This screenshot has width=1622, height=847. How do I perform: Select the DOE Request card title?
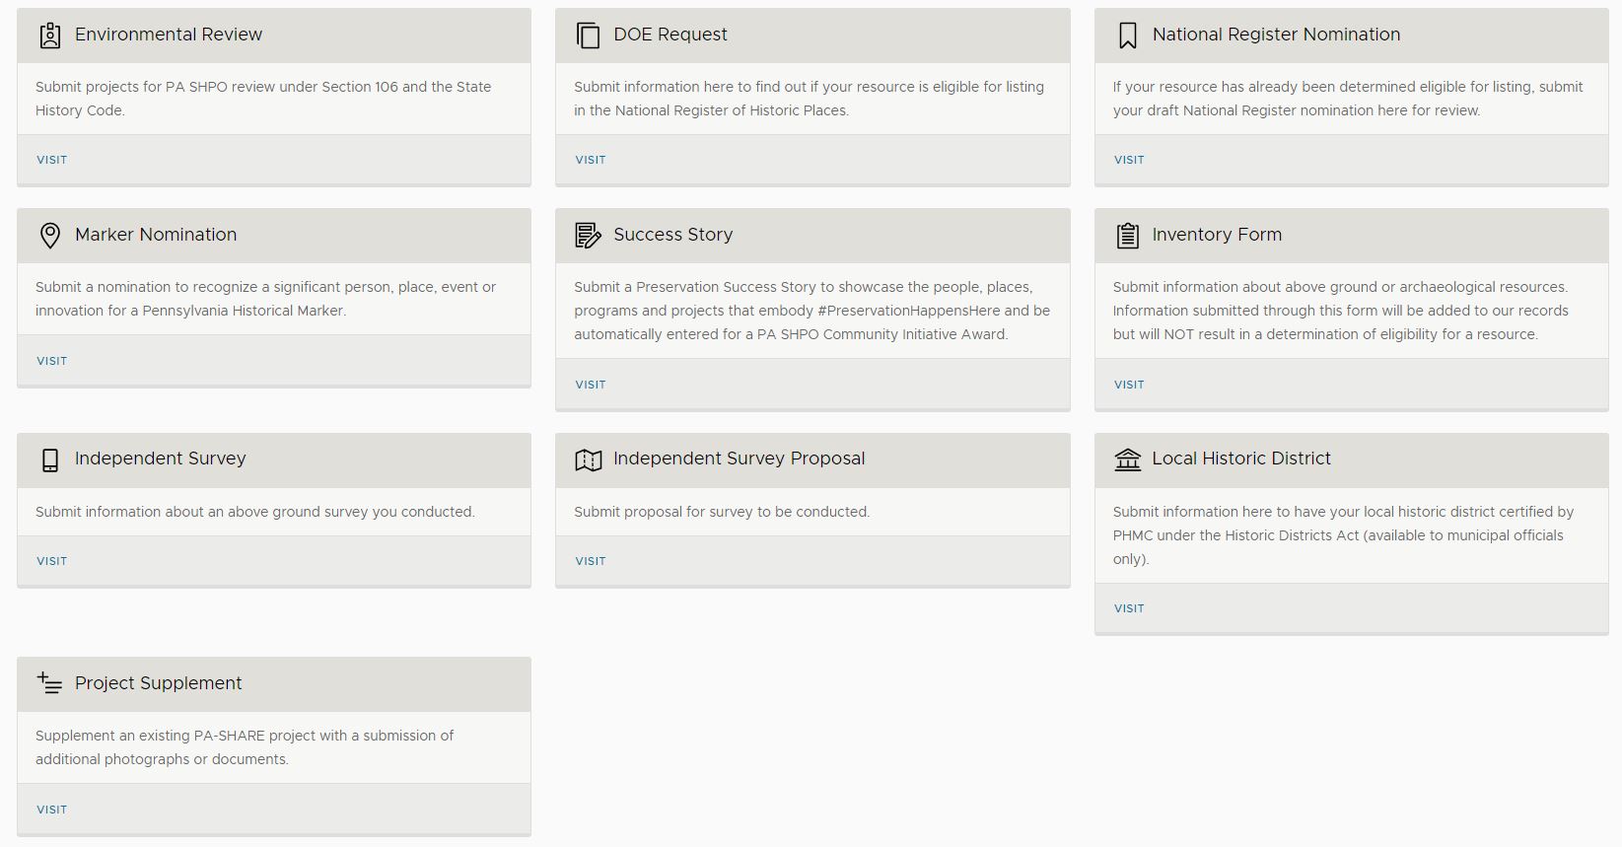[670, 35]
